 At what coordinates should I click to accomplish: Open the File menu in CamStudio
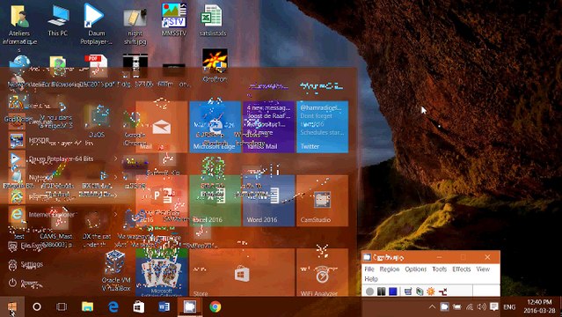[369, 269]
